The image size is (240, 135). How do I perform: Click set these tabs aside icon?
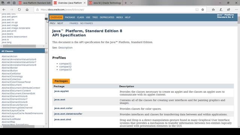[x=9, y=3]
